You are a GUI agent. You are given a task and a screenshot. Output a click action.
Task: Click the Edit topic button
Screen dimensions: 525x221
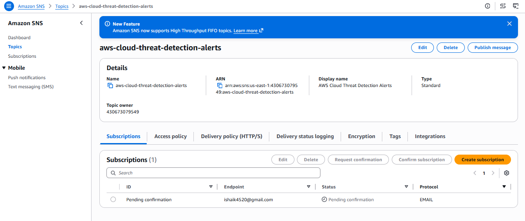tap(423, 47)
